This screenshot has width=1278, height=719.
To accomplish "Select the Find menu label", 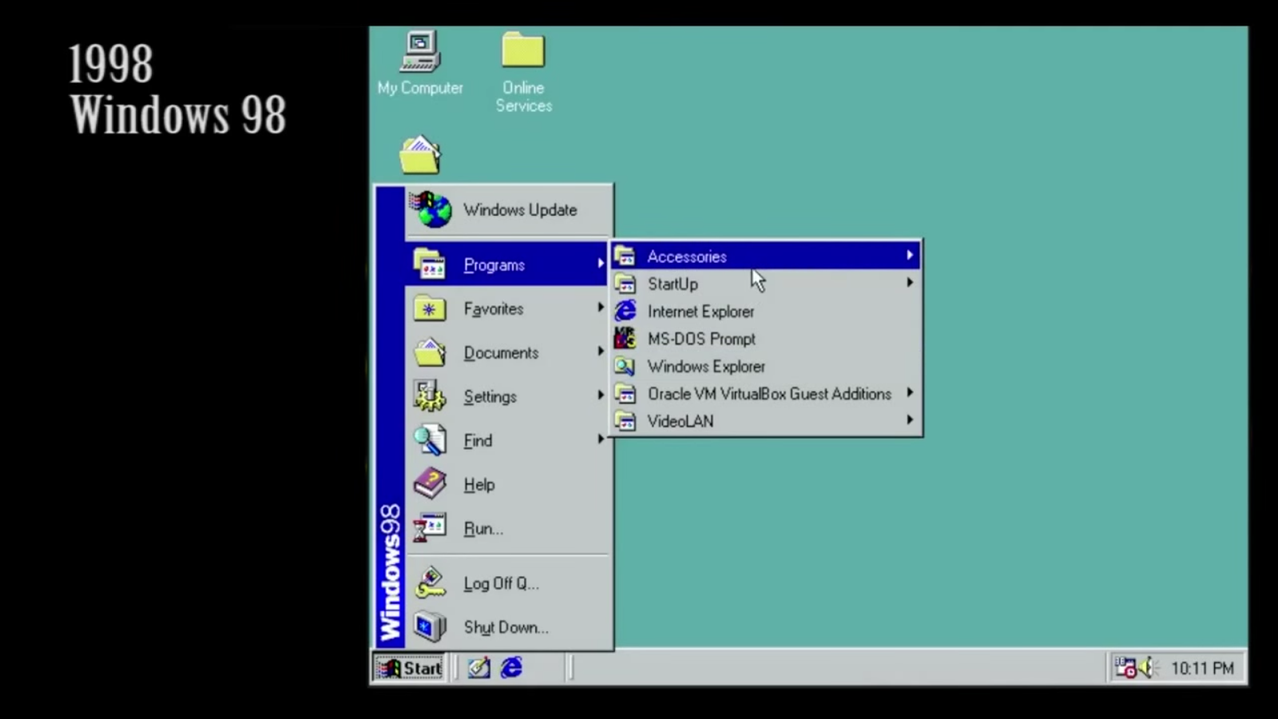I will tap(478, 440).
